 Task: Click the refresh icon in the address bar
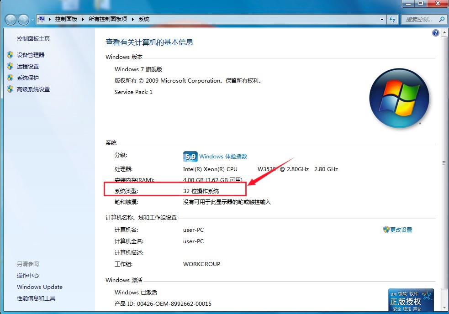point(393,19)
